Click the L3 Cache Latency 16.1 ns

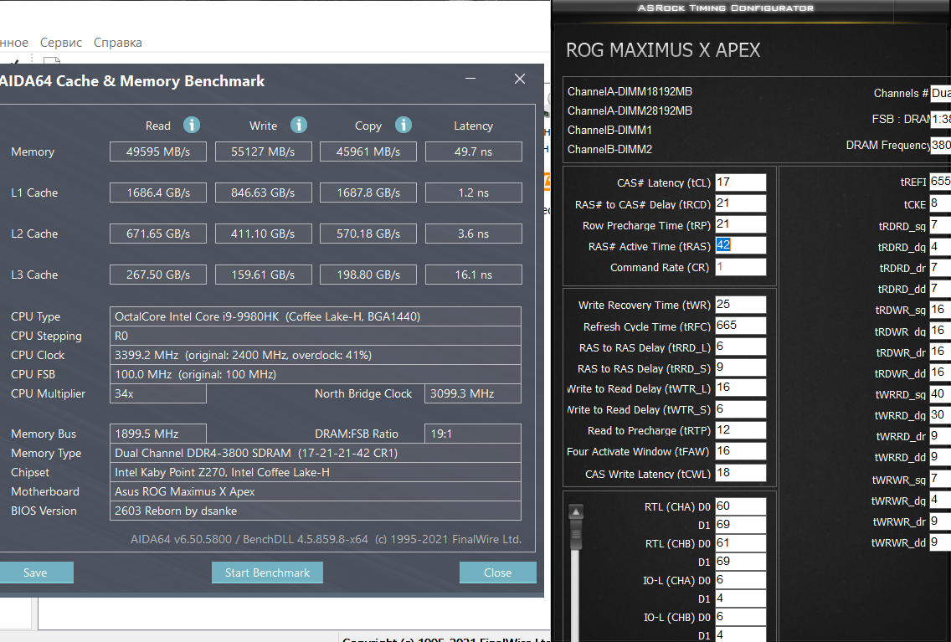(474, 275)
